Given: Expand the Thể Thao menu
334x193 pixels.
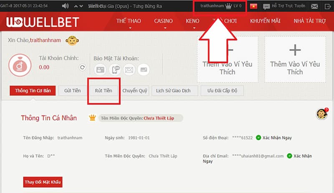Looking at the screenshot, I should 129,21.
